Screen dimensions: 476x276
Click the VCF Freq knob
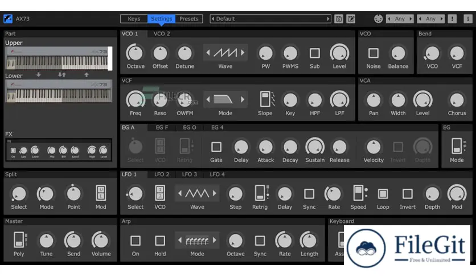136,100
